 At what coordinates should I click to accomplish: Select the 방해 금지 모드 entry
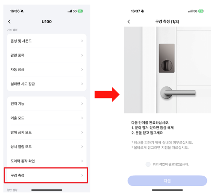click(x=47, y=132)
